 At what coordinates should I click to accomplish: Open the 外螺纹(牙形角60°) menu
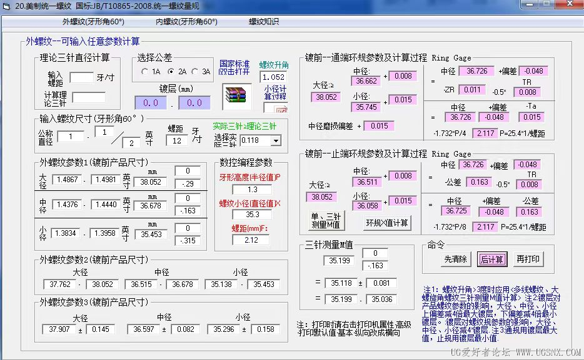click(x=94, y=22)
